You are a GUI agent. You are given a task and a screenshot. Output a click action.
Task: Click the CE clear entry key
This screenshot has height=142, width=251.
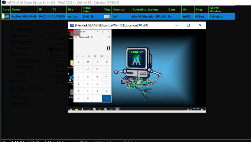[88, 62]
